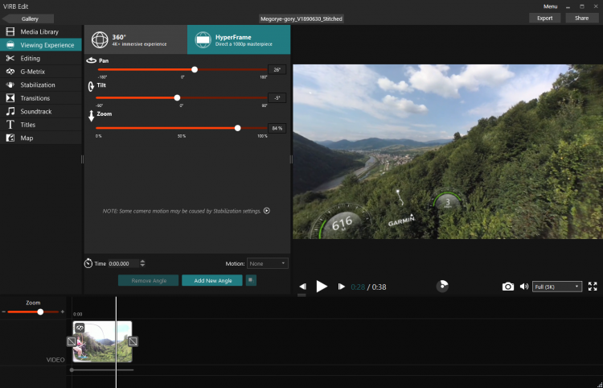Click the play button
The height and width of the screenshot is (388, 603).
[x=322, y=287]
